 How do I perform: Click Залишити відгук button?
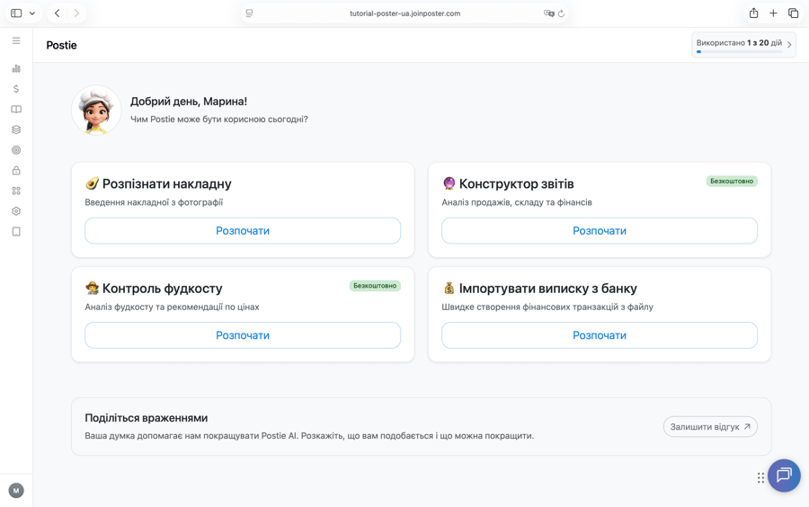tap(710, 426)
